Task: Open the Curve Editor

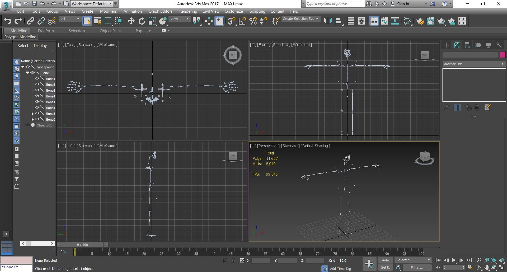Action: point(384,21)
